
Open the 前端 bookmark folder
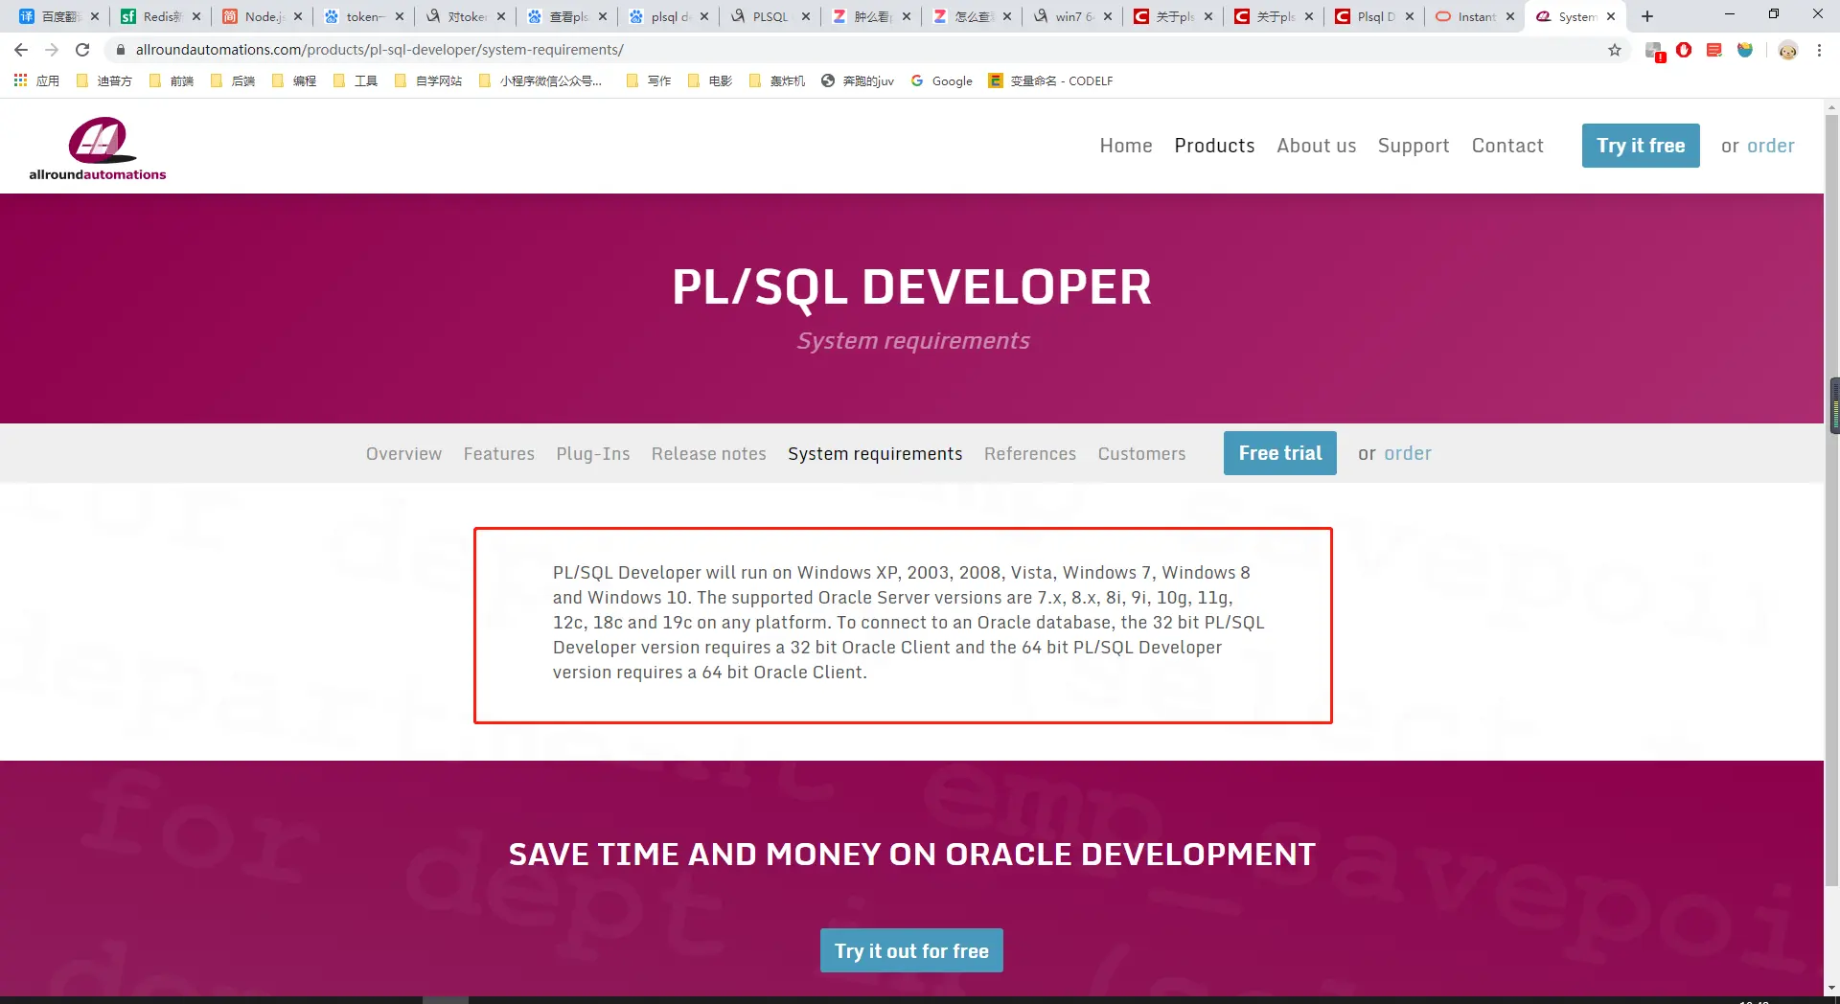pos(172,81)
